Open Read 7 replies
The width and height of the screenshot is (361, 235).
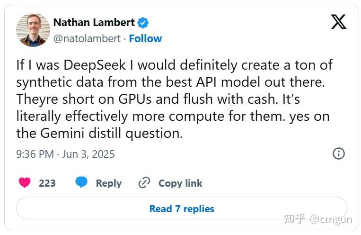point(182,208)
